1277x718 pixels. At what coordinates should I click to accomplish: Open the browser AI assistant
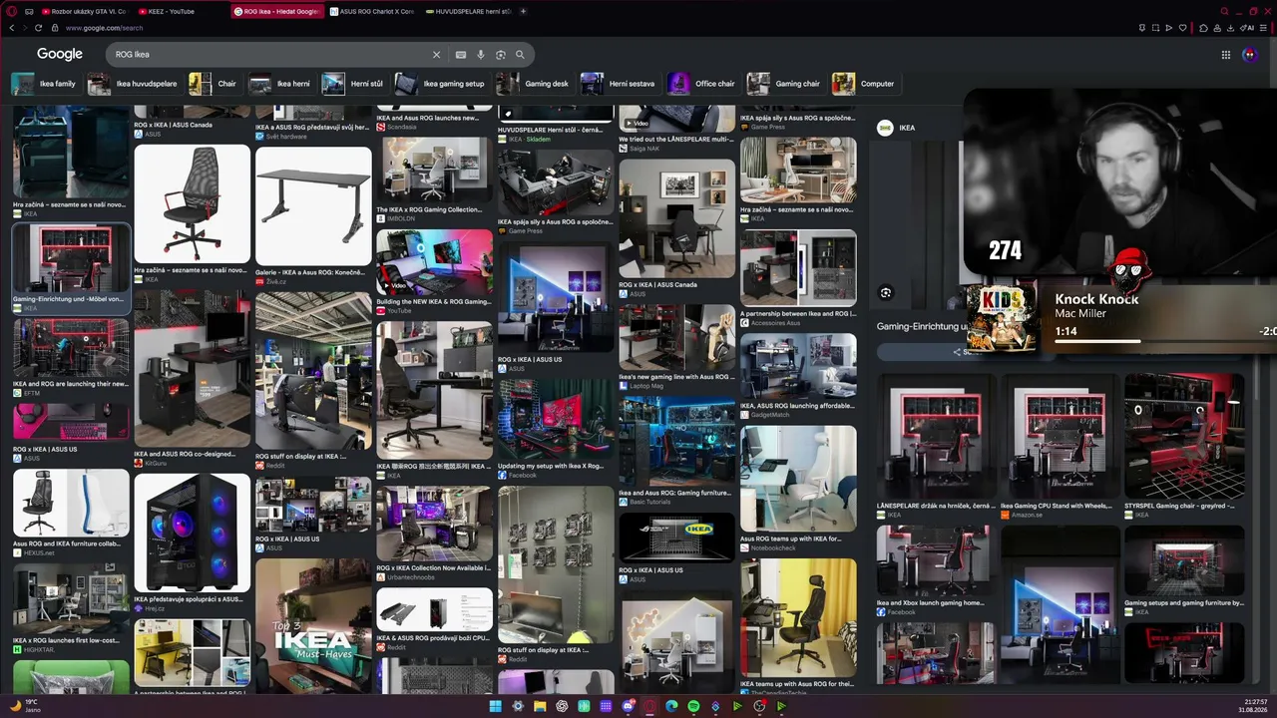(1248, 28)
